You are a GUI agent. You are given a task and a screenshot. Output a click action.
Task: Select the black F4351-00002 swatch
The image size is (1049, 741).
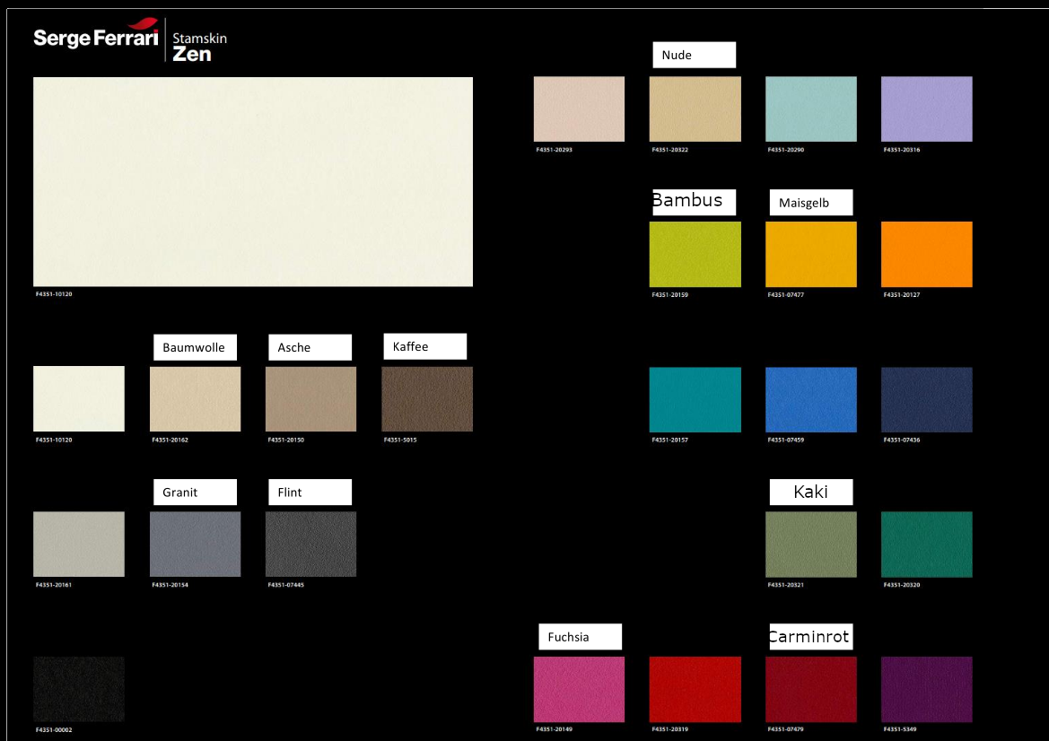tap(79, 689)
